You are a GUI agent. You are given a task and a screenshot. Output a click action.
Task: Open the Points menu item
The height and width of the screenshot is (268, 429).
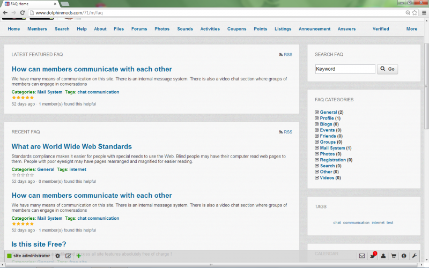tap(261, 29)
